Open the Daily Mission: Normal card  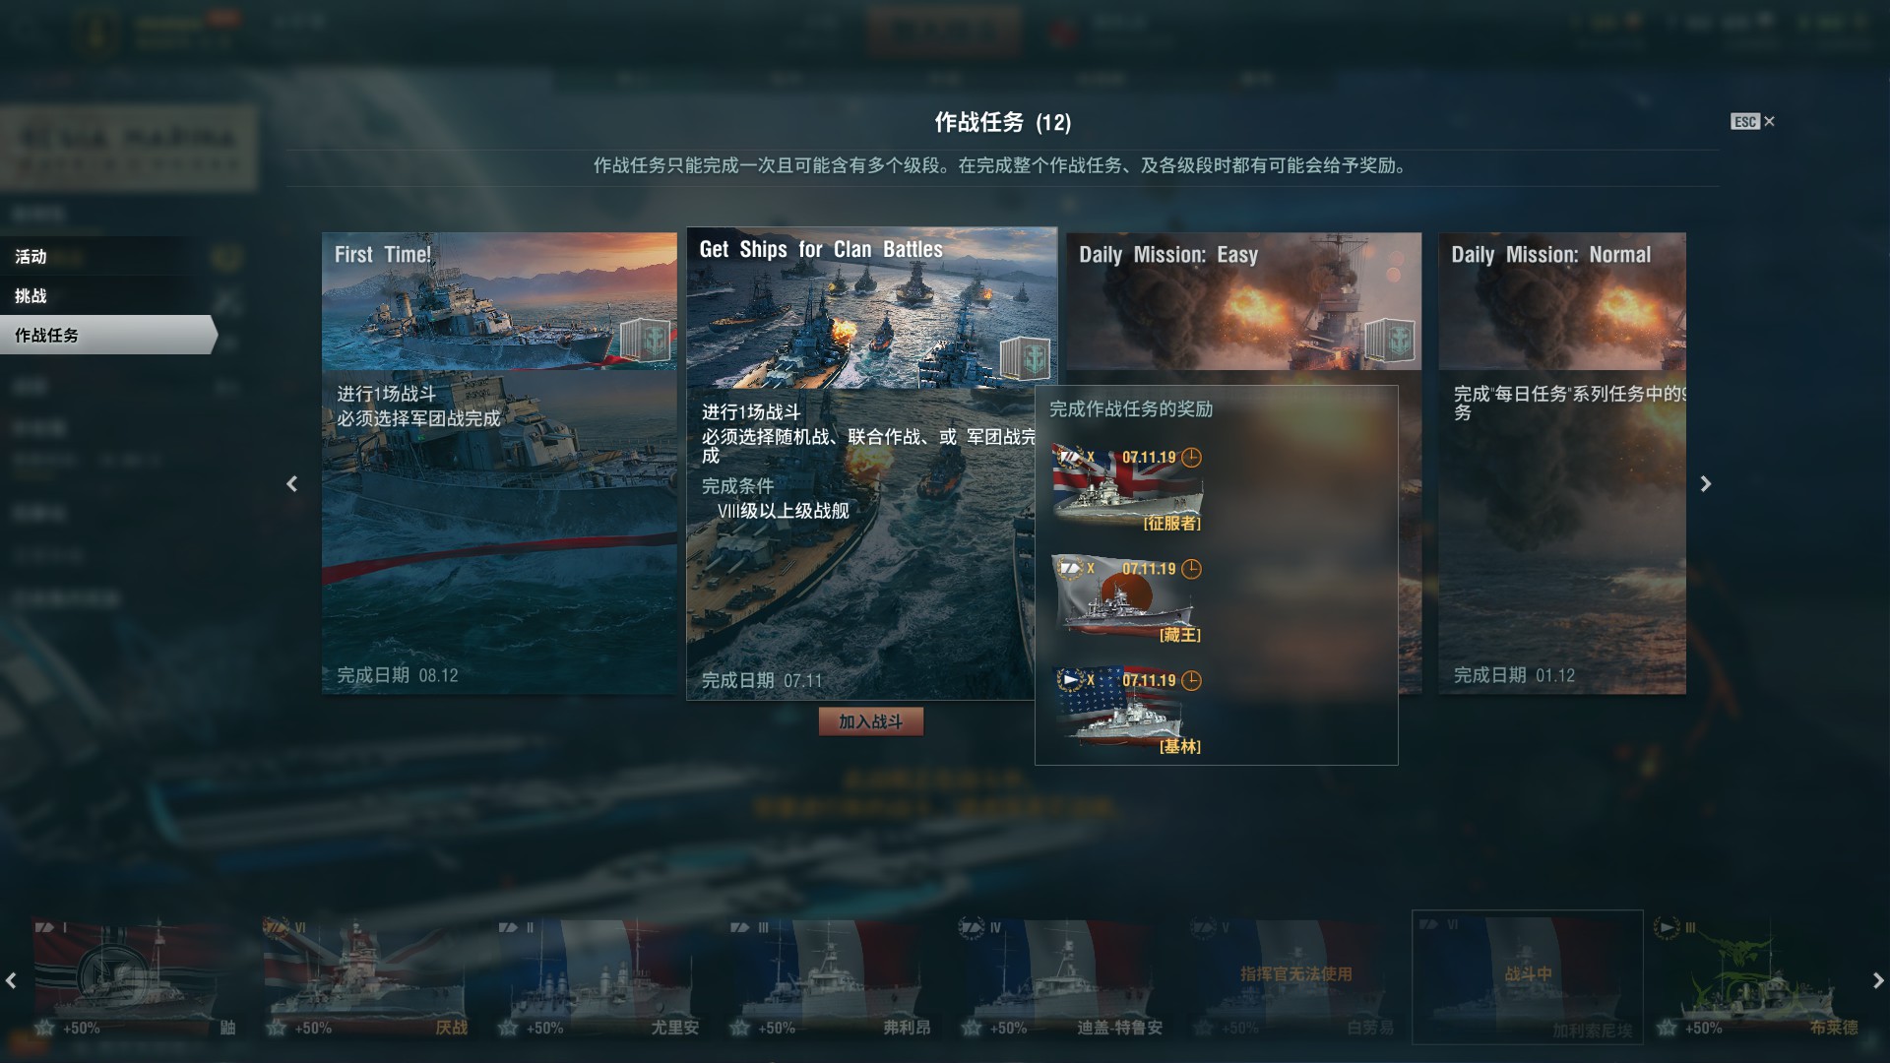point(1562,464)
